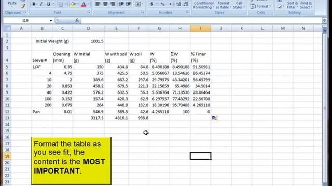Click cell showing 91.50981
This screenshot has width=332, height=186.
201,67
